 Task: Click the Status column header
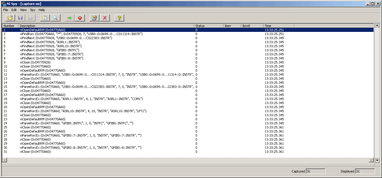[209, 26]
